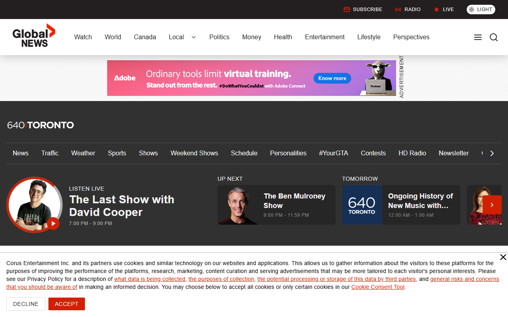The width and height of the screenshot is (508, 317).
Task: Click Know more in Adobe ad
Action: tap(332, 78)
